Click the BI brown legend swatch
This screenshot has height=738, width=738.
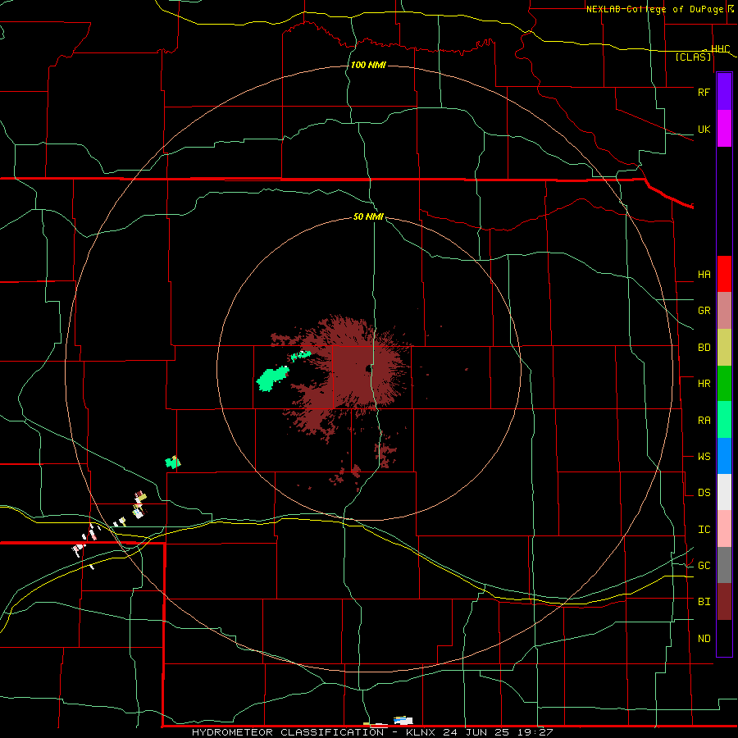pyautogui.click(x=724, y=602)
